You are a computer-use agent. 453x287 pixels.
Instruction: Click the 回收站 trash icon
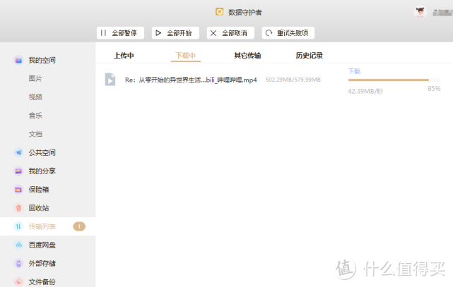(18, 208)
